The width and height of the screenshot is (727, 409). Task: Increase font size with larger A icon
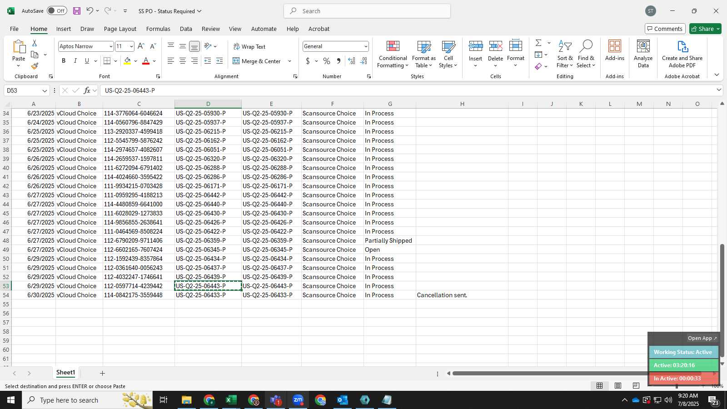(141, 46)
